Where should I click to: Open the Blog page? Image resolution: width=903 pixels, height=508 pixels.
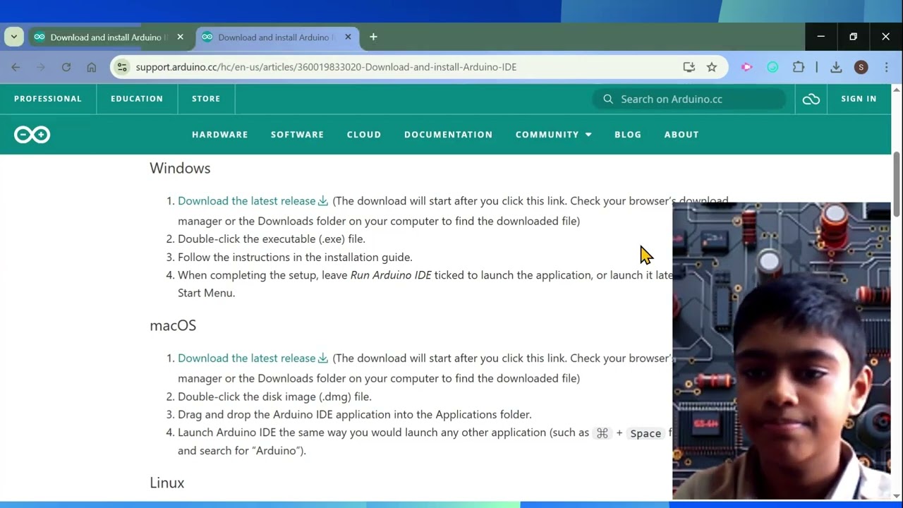pos(628,135)
